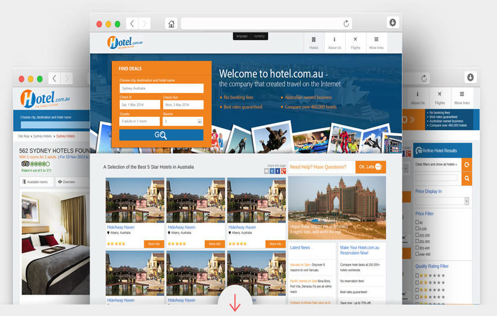Viewport: 497px width, 316px height.
Task: Share the page via the blue 't' icon
Action: [x=272, y=172]
